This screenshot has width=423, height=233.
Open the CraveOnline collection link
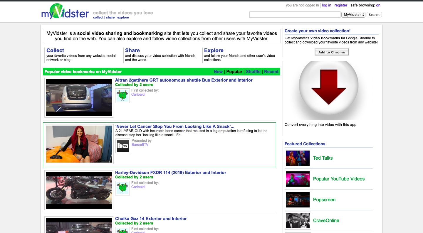326,221
